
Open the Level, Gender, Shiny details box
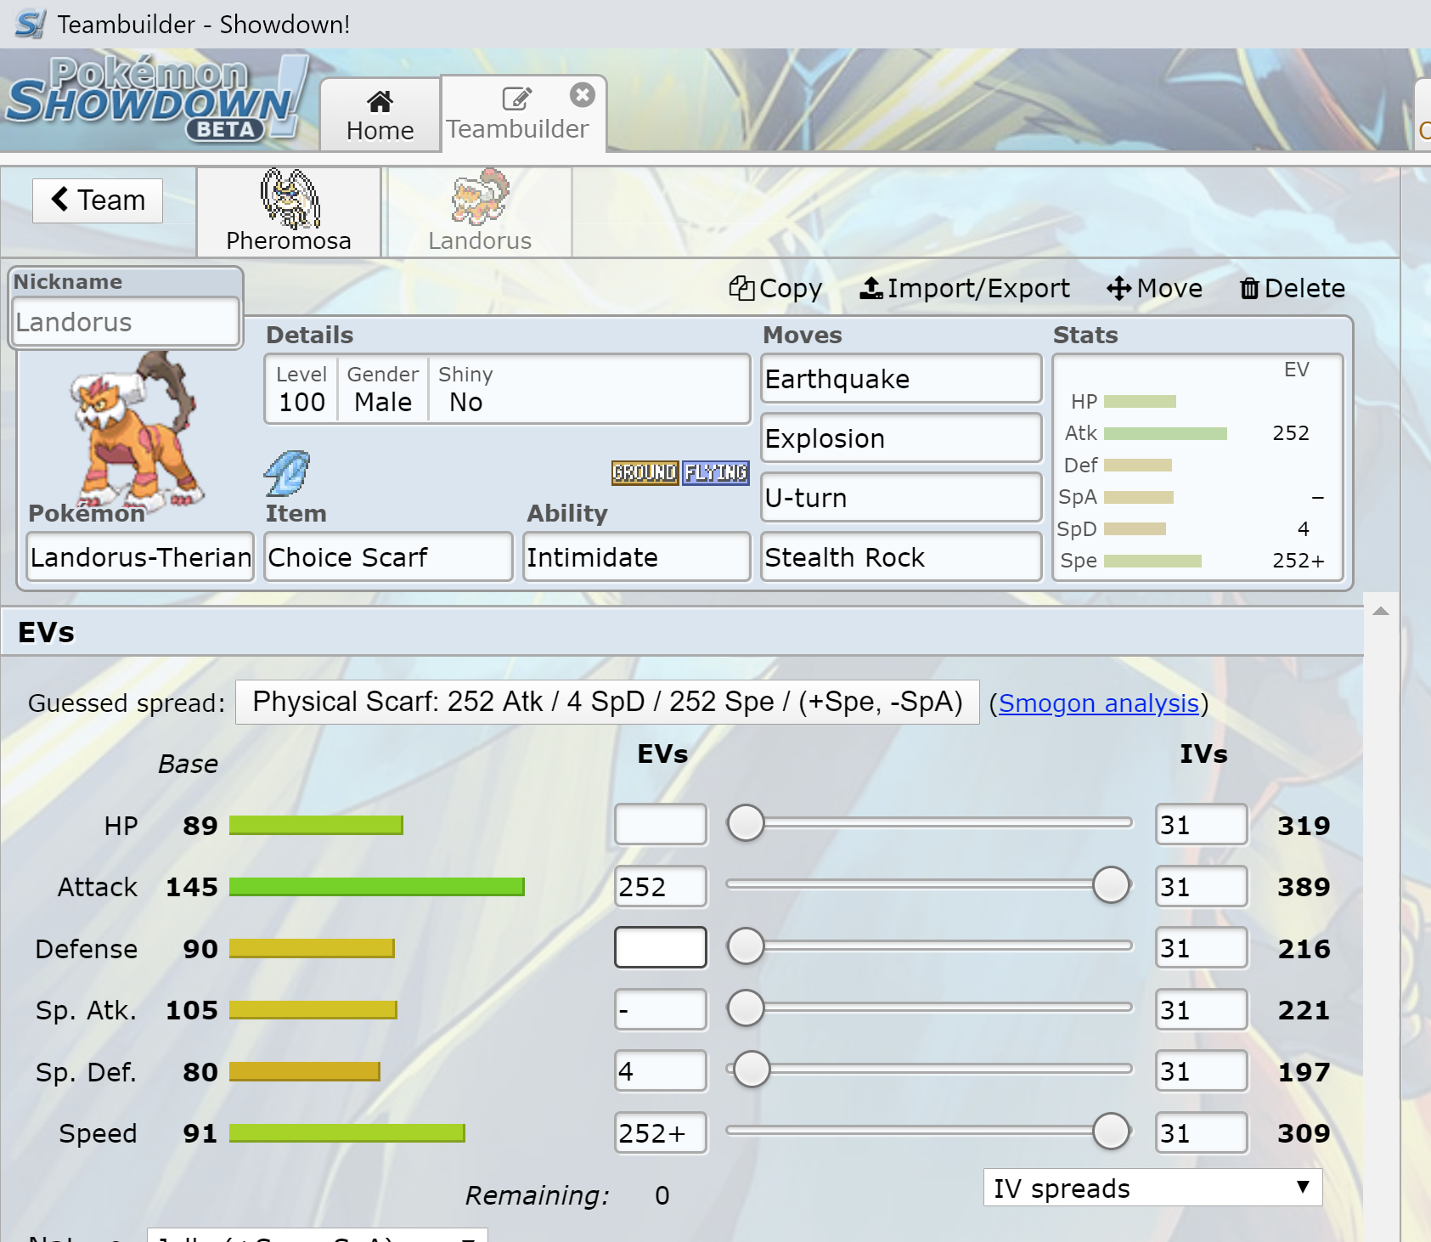pos(507,389)
